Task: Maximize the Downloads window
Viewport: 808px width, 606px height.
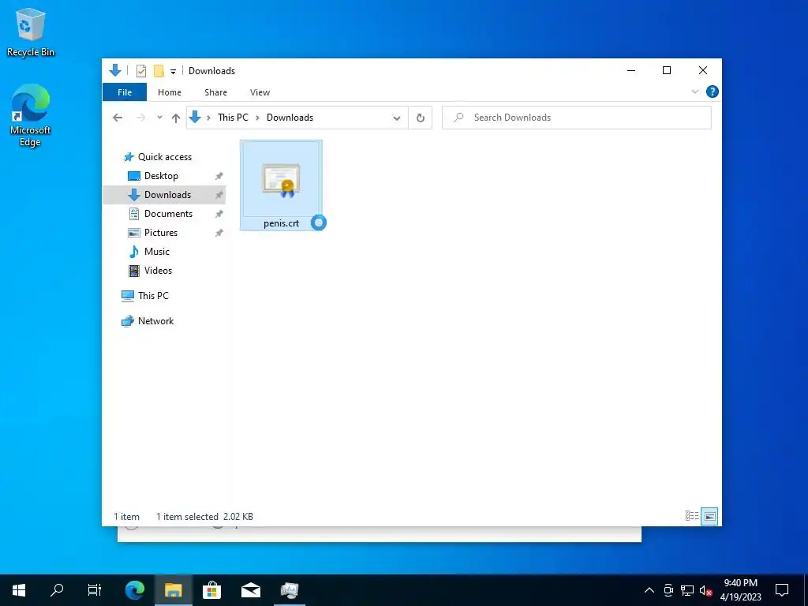Action: (x=667, y=70)
